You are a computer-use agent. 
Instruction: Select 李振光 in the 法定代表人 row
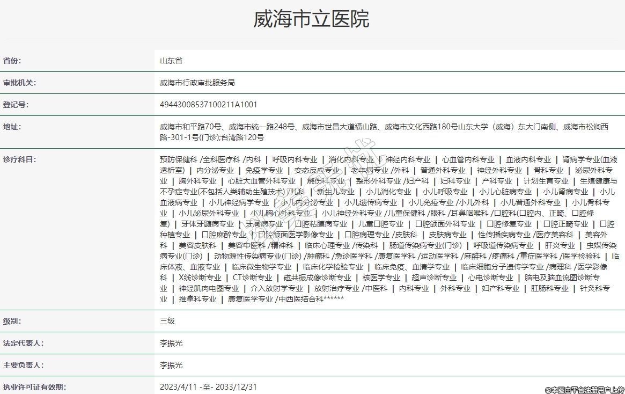171,344
